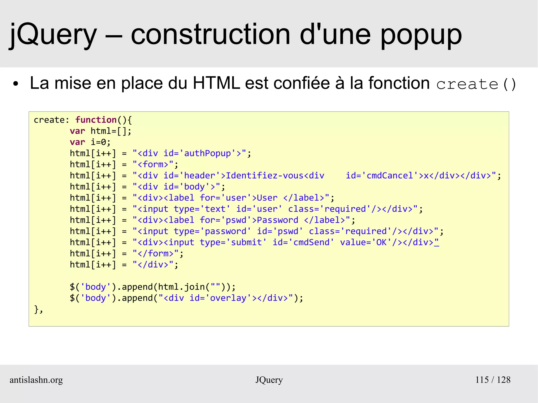Click the string "<div id='authPopup'>"
The height and width of the screenshot is (403, 538).
click(x=189, y=153)
